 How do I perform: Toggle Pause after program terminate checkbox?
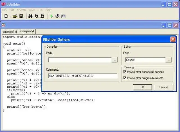click(125, 78)
